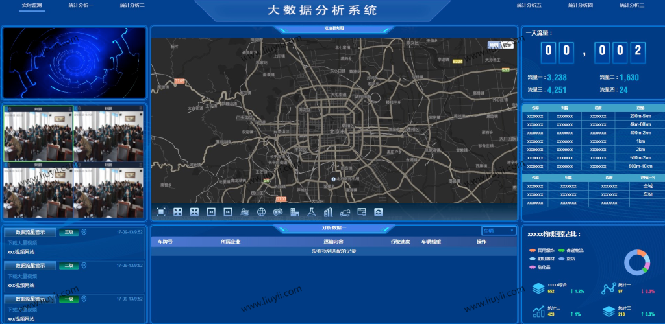The height and width of the screenshot is (324, 665).
Task: Click the location pin beside 二级 alert
Action: pos(84,266)
